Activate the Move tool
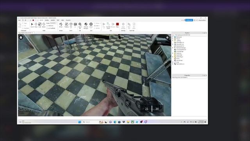Image resolution: width=250 pixels, height=141 pixels. point(36,25)
